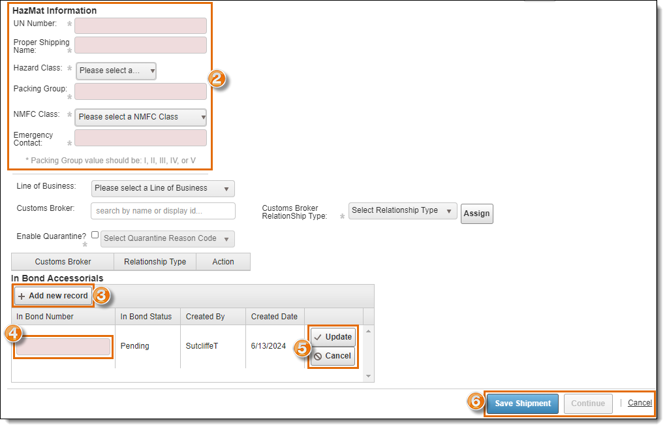Click the Add new record button
Viewport: 667px width, 429px height.
(53, 296)
